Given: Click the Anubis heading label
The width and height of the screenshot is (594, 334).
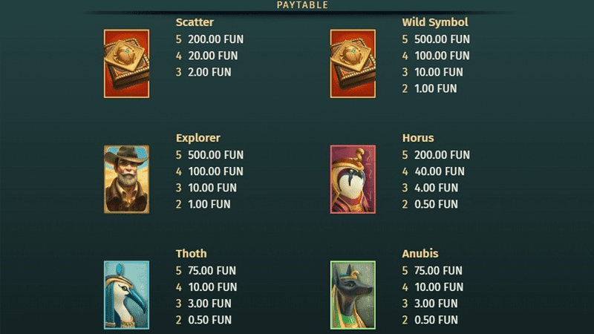Looking at the screenshot, I should [x=420, y=254].
